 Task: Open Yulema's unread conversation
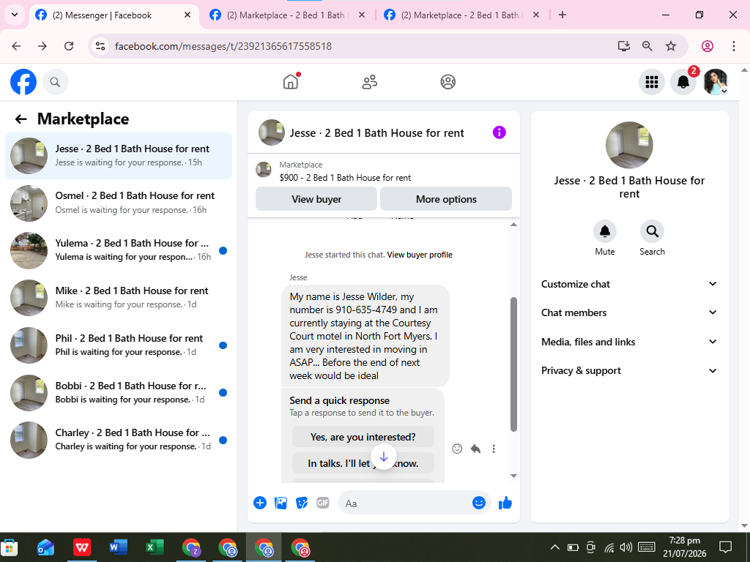pyautogui.click(x=119, y=250)
